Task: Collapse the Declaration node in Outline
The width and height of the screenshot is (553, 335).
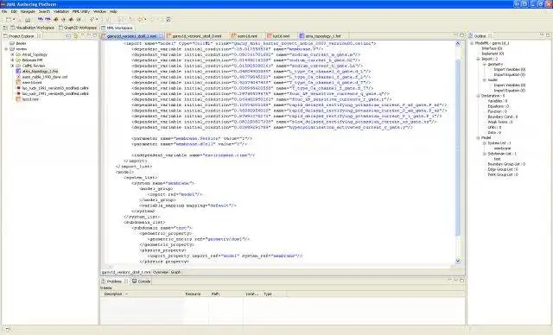Action: pos(478,96)
